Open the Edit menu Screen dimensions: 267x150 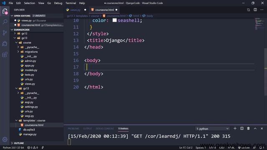[x=18, y=3]
